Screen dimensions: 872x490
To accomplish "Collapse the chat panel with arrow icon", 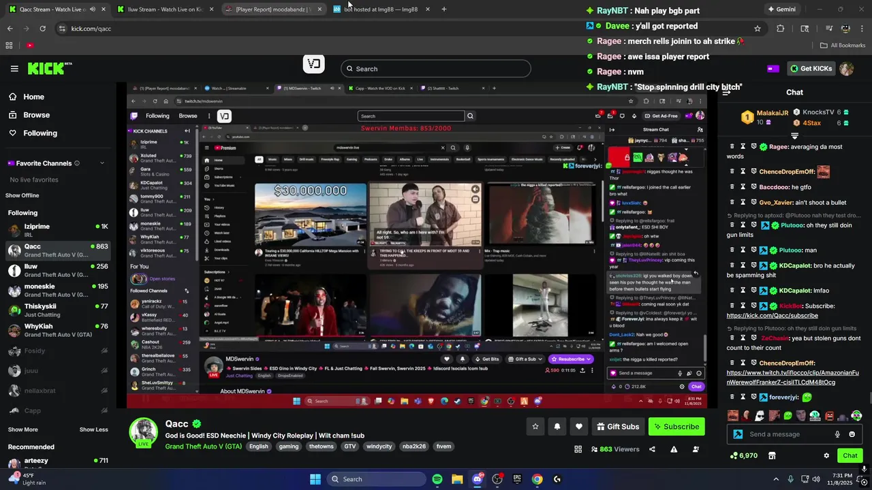I will coord(726,93).
